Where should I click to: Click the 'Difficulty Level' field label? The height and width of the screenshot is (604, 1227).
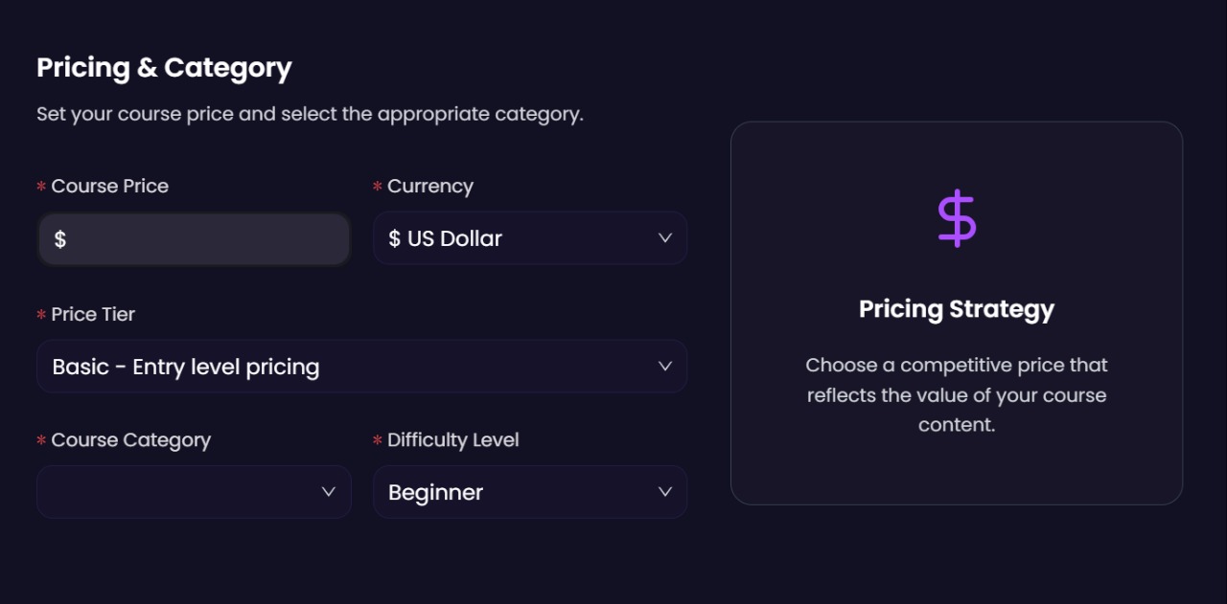tap(452, 440)
